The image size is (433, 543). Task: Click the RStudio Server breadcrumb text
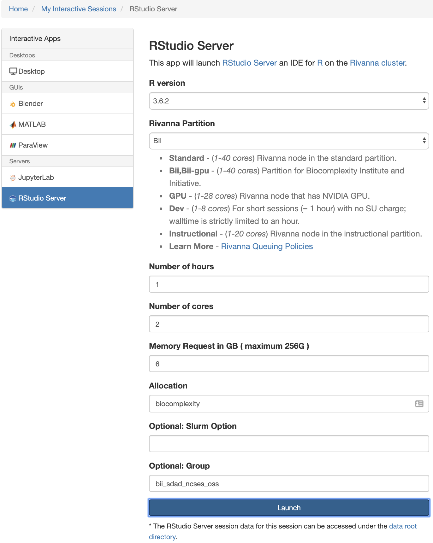coord(153,9)
